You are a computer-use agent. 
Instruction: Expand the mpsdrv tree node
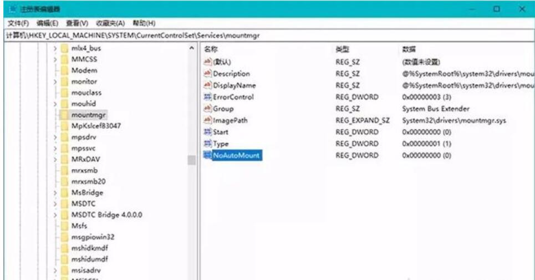pyautogui.click(x=55, y=138)
